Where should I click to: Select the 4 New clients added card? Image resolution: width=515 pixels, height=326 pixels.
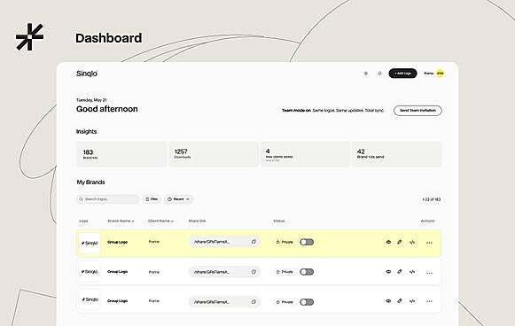pyautogui.click(x=305, y=154)
